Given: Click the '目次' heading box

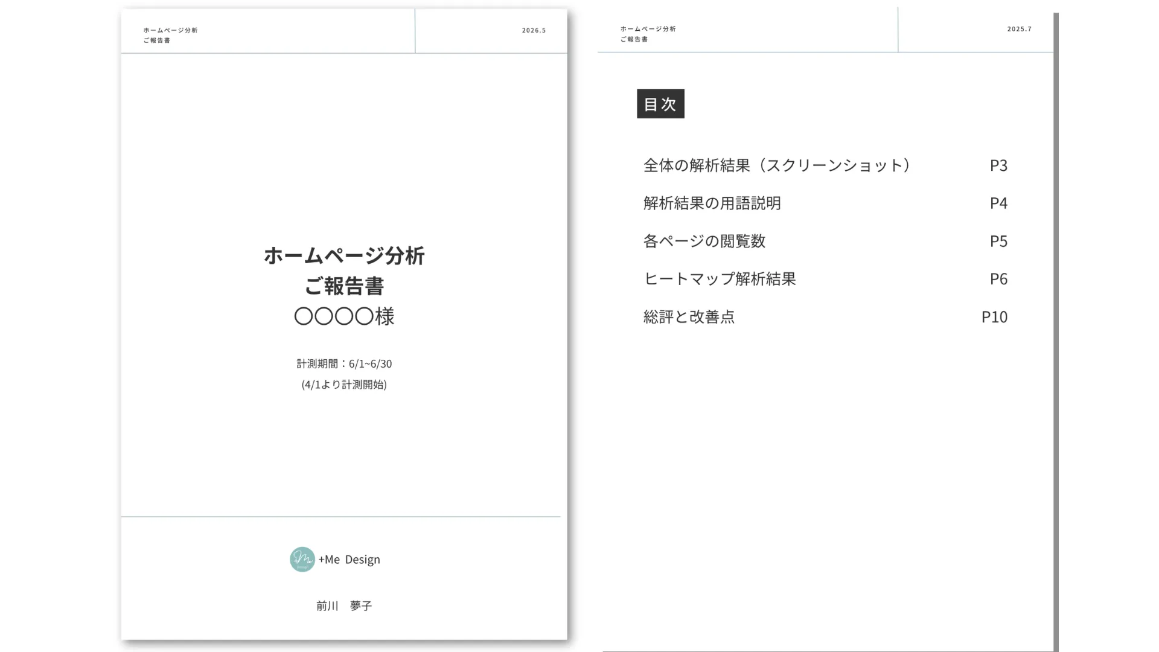Looking at the screenshot, I should tap(660, 104).
